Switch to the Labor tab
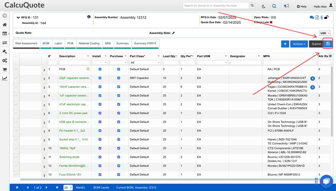Screen dimensions: 336x191 [58, 43]
